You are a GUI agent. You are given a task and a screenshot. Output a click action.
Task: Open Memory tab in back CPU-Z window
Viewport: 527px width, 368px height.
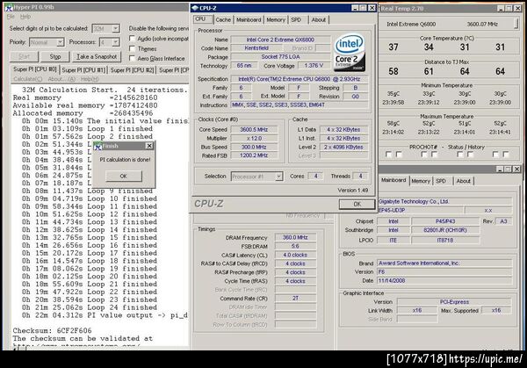[421, 181]
